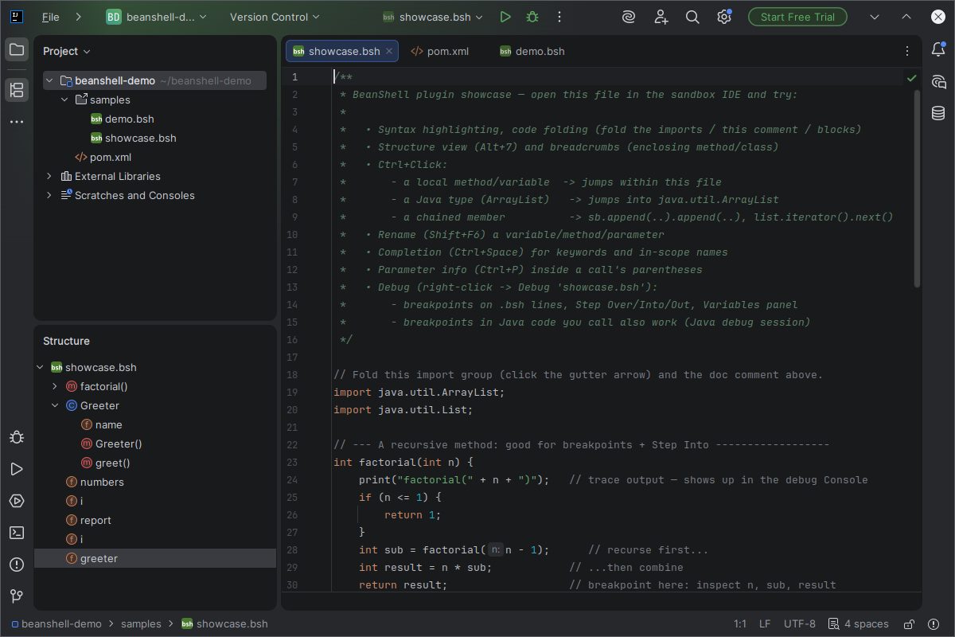This screenshot has width=955, height=637.
Task: Open the AI assistant swirl icon in the toolbar
Action: (629, 17)
